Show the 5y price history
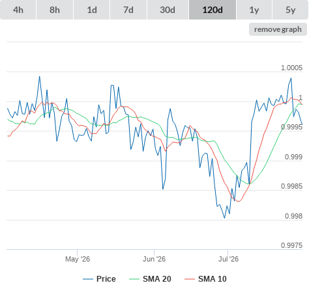Screen dimensions: 309x296 pyautogui.click(x=291, y=10)
